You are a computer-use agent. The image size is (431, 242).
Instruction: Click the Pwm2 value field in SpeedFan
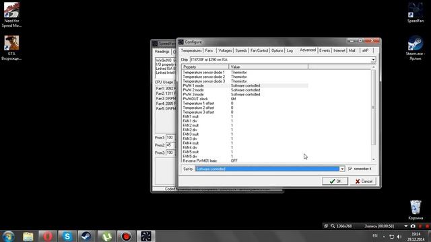[x=170, y=145]
